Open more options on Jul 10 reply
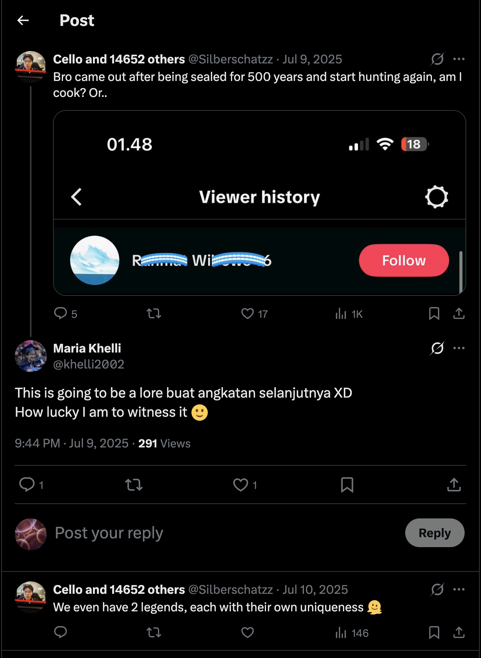 (459, 589)
